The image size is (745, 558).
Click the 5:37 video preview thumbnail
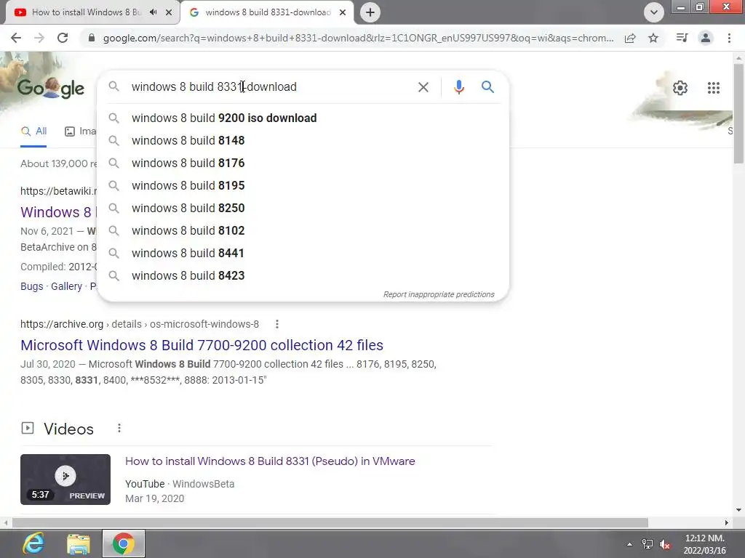(65, 480)
